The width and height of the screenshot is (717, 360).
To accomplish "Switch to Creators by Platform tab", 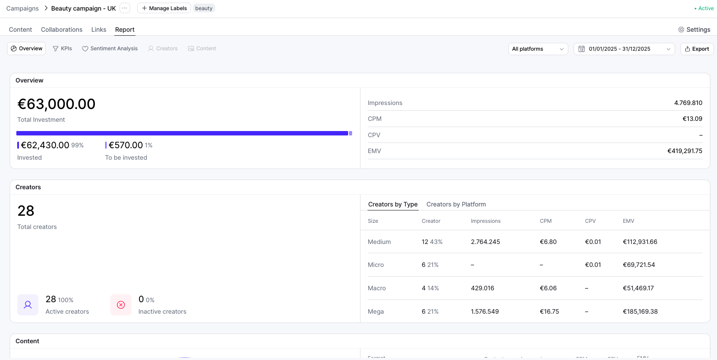I will [x=456, y=204].
